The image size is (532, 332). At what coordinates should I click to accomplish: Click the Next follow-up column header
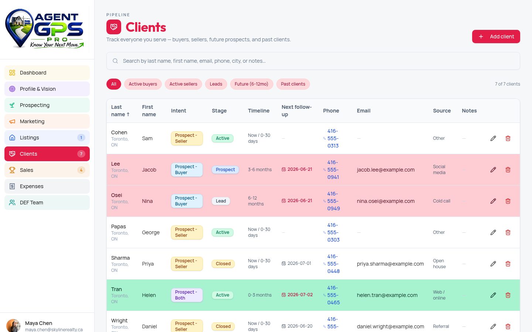tap(297, 111)
